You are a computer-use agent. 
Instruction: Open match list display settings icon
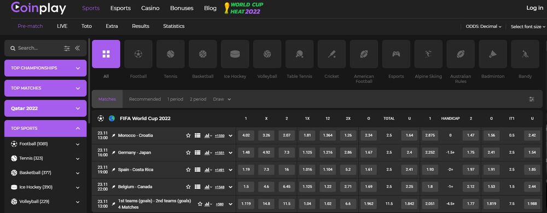(x=531, y=99)
